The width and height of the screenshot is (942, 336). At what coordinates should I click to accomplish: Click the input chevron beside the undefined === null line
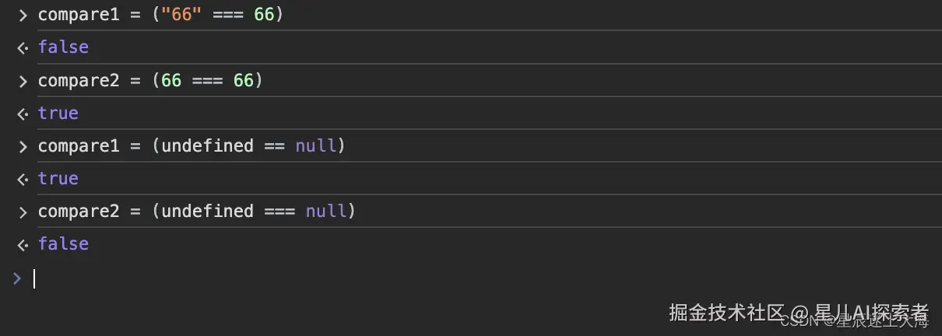pos(23,212)
